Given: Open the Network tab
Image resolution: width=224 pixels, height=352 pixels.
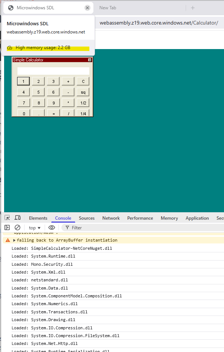Looking at the screenshot, I should tap(111, 218).
